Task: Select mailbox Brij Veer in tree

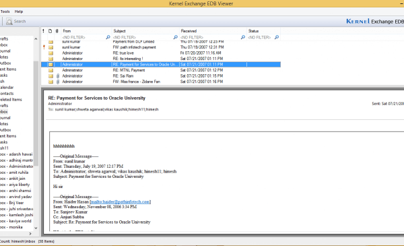Action: [x=12, y=203]
